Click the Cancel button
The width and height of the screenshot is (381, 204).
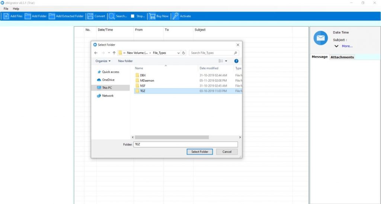227,152
